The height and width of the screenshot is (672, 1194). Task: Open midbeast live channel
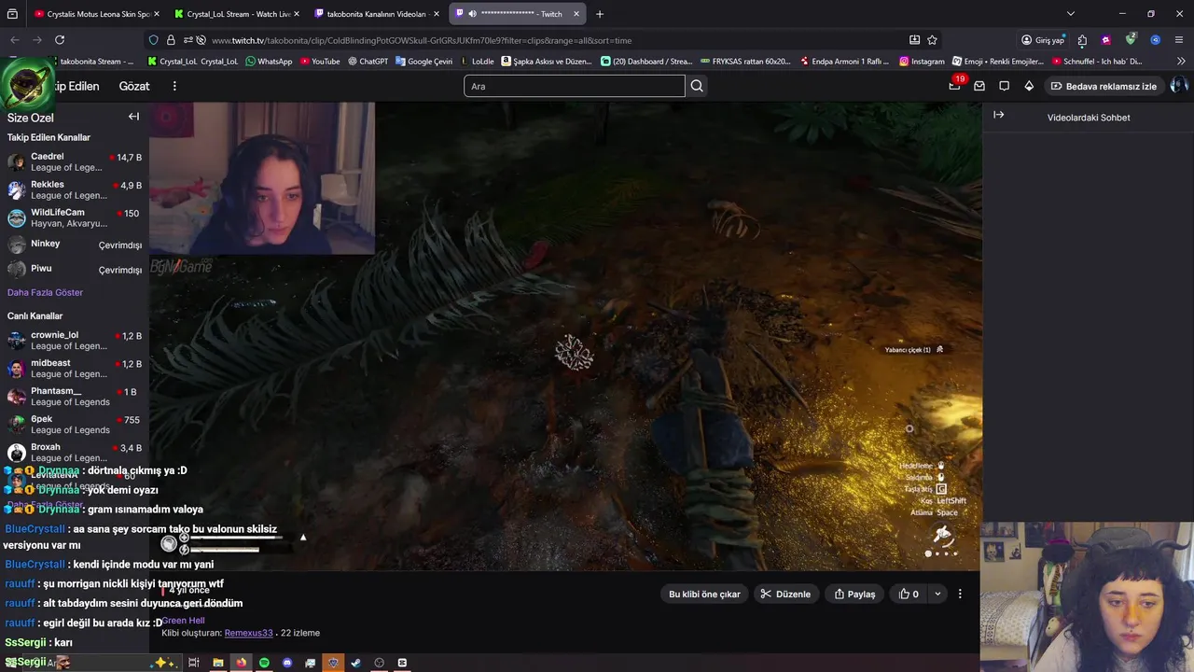75,369
